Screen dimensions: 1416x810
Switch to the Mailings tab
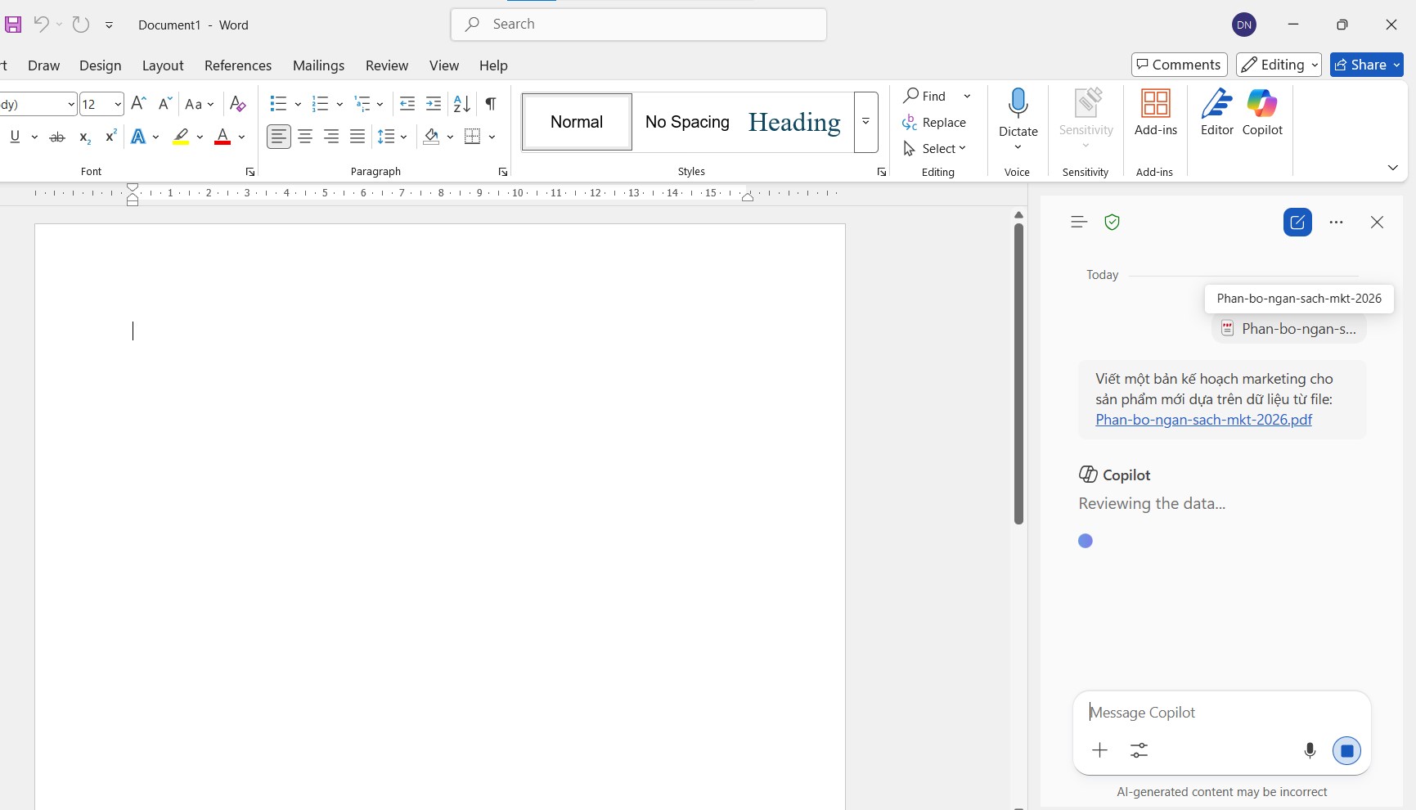tap(318, 65)
